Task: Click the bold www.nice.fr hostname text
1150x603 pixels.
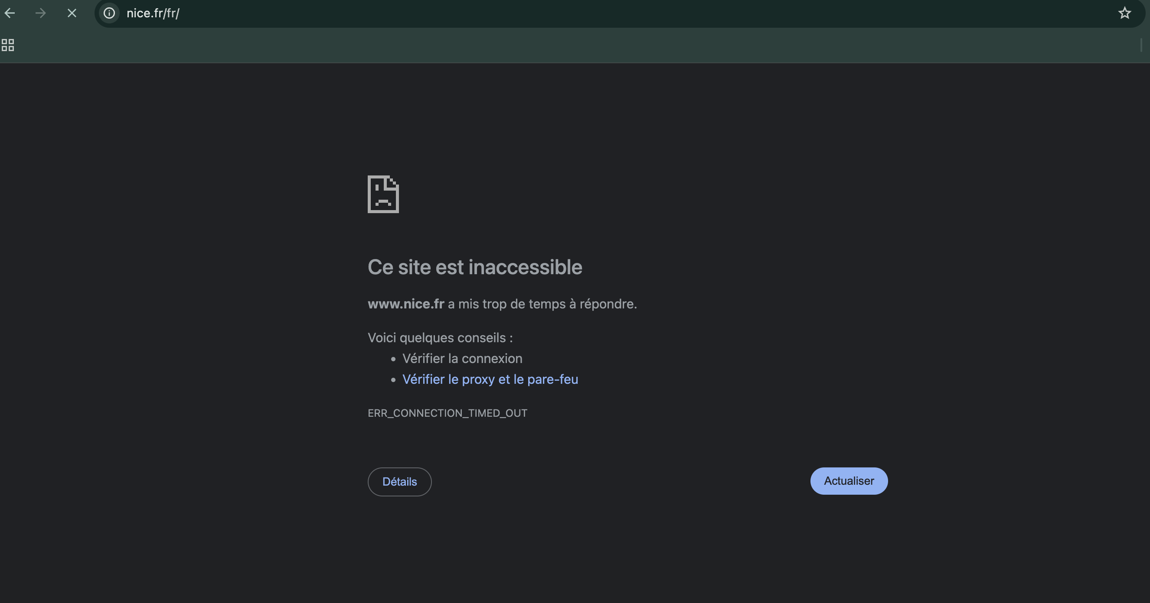Action: [406, 304]
